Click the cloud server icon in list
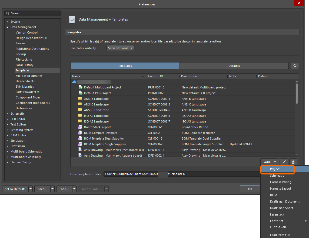Image resolution: width=309 pixels, height=238 pixels. tap(74, 82)
